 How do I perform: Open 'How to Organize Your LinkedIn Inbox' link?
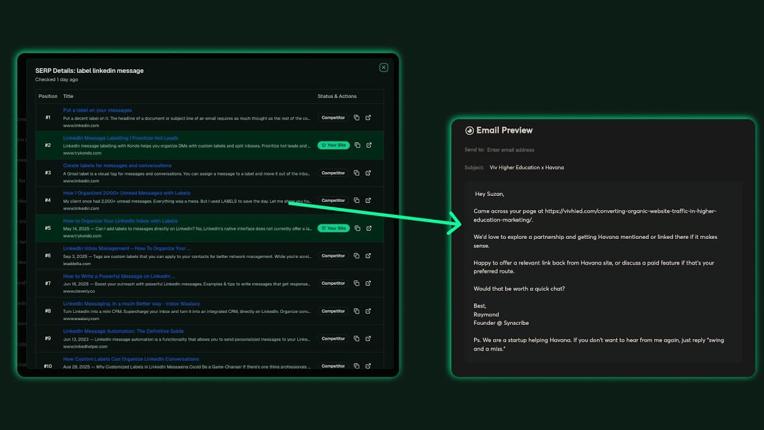tap(121, 221)
